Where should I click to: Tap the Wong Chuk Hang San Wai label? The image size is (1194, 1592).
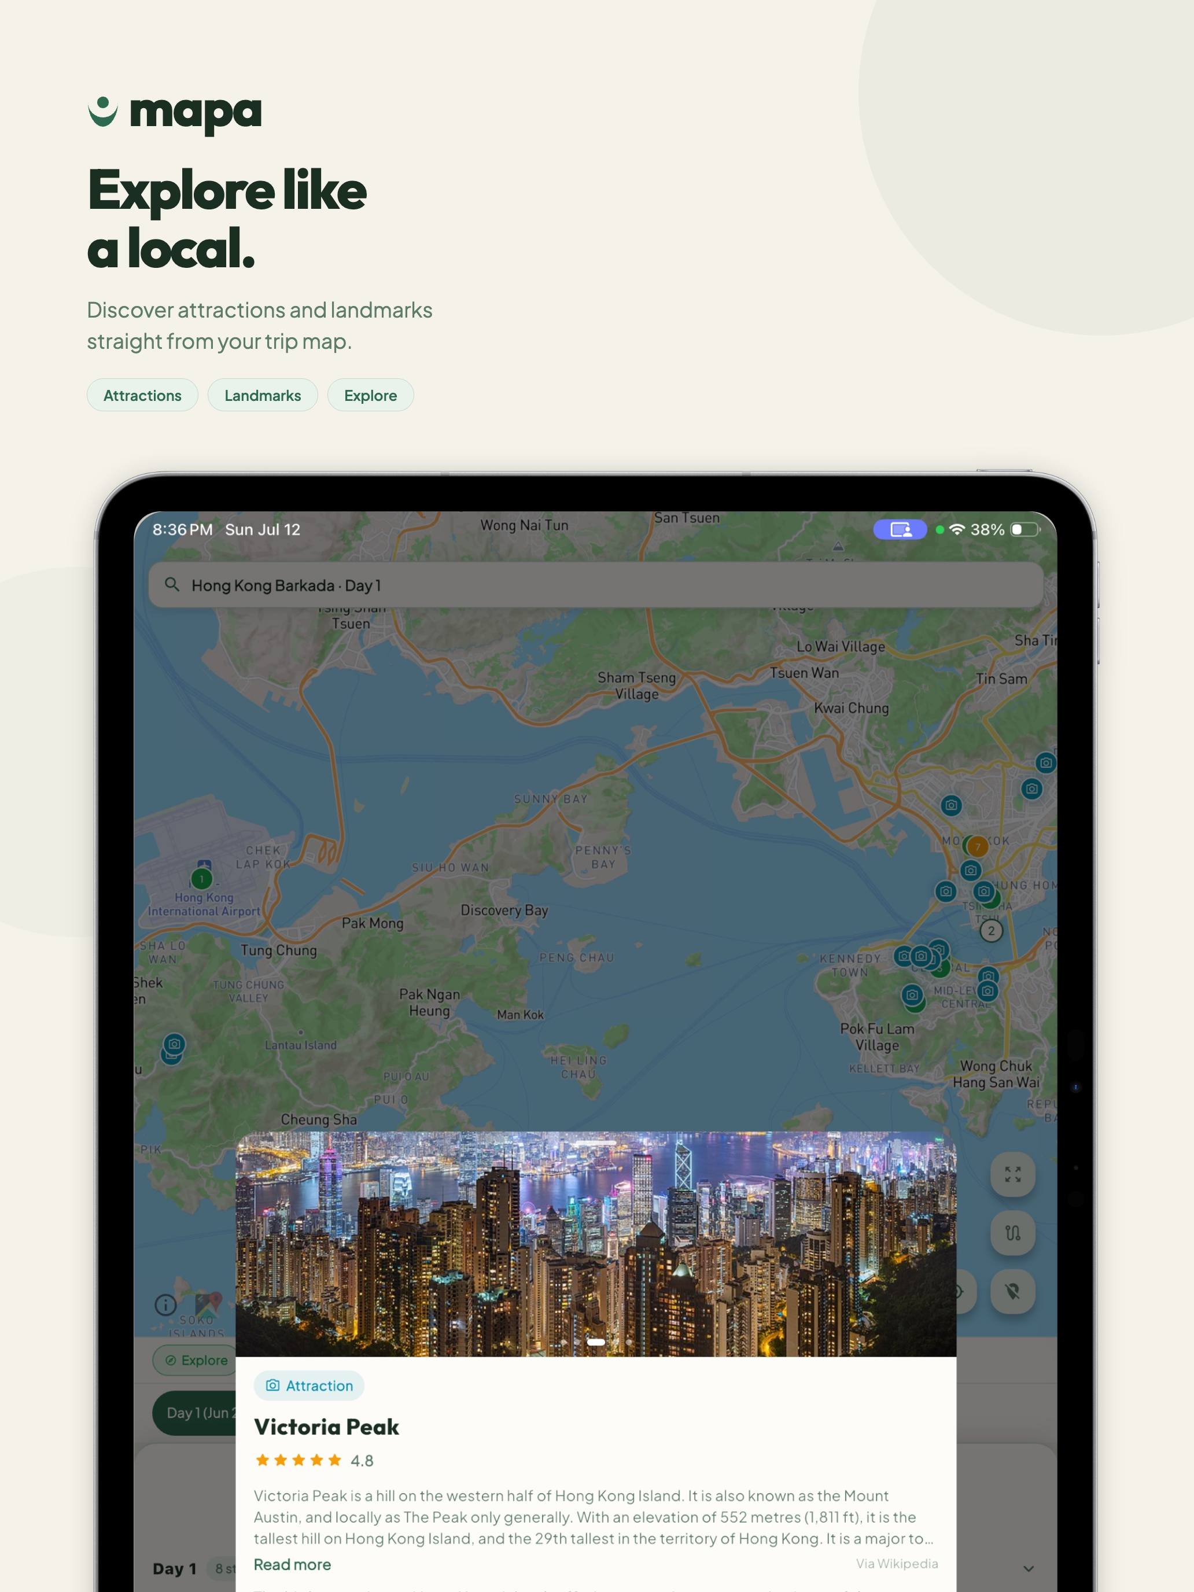[996, 1074]
